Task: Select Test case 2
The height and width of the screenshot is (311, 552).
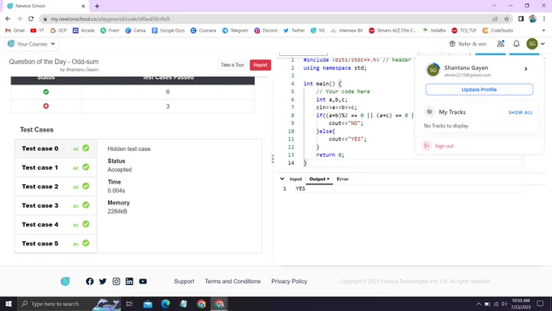Action: (x=56, y=187)
